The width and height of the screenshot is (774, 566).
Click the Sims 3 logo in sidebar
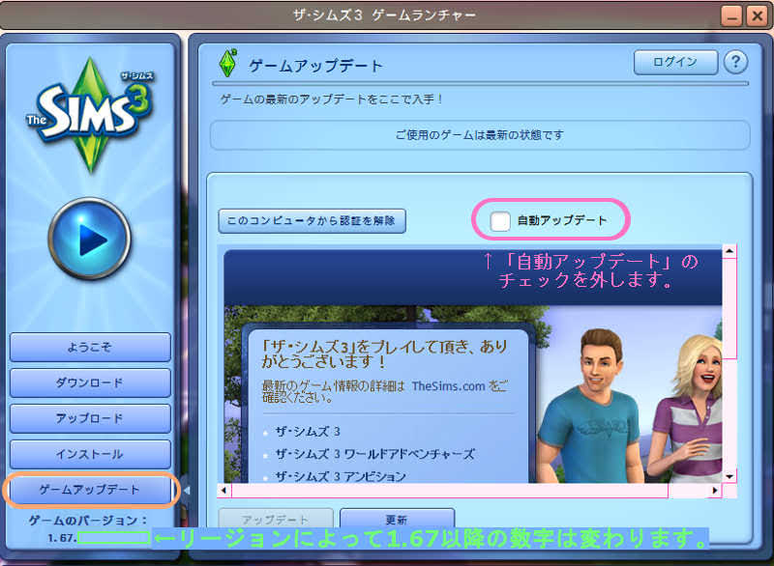tap(90, 114)
